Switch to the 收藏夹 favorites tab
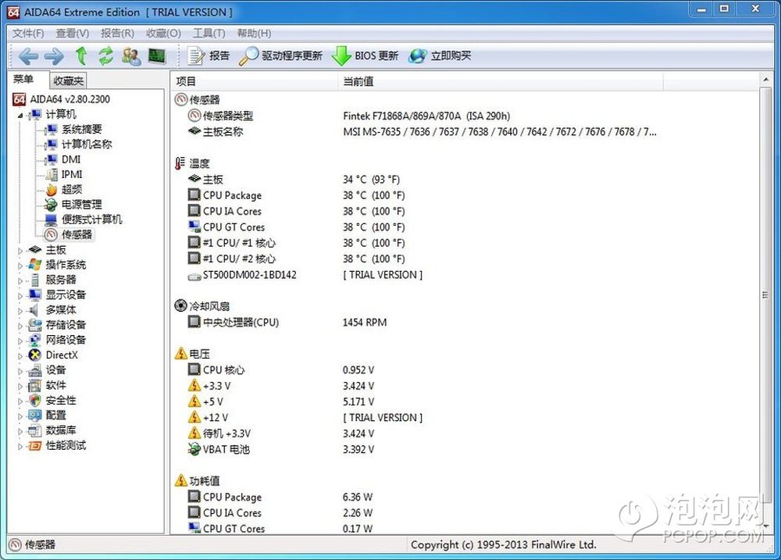Screen dimensions: 781x560 coord(69,80)
